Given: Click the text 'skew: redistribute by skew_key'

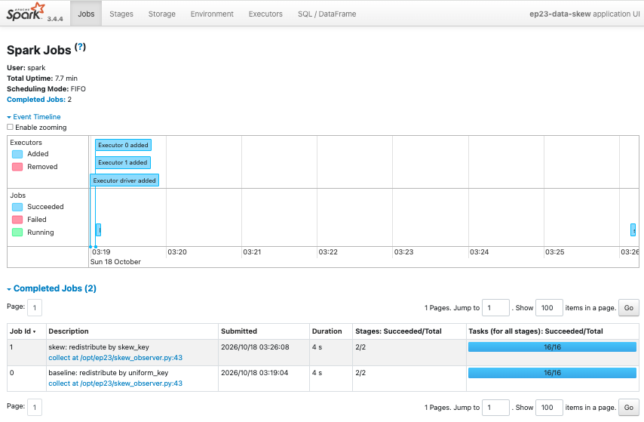Looking at the screenshot, I should coord(99,347).
